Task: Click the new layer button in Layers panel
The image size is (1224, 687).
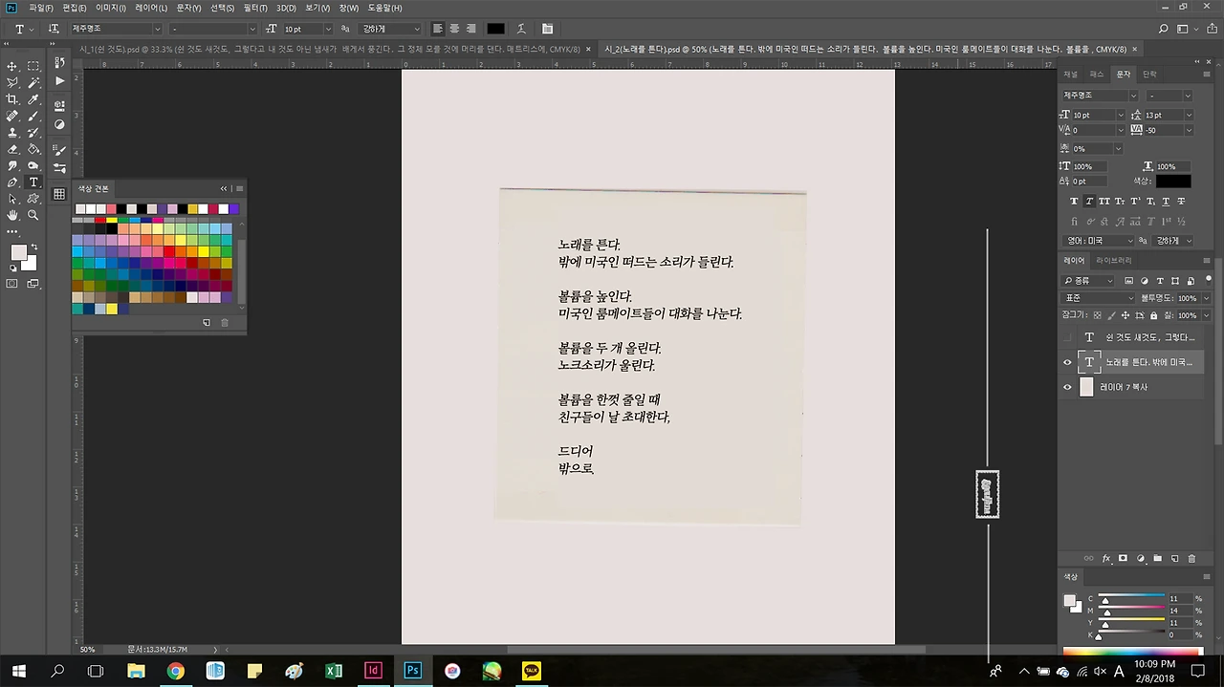Action: pyautogui.click(x=1175, y=558)
